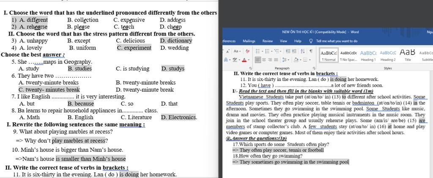Open the Help ribbon tab

pos(298,41)
